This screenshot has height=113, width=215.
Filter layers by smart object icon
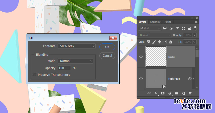point(189,28)
